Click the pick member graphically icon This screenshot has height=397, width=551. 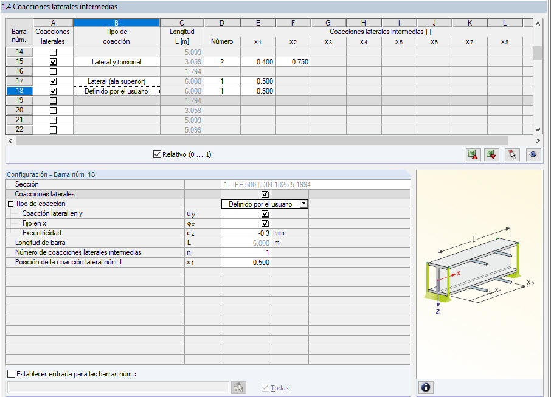[x=512, y=154]
